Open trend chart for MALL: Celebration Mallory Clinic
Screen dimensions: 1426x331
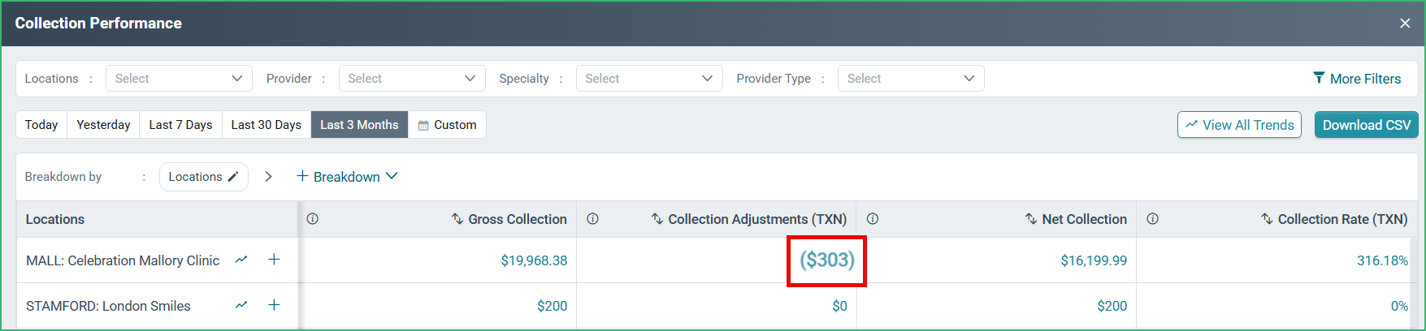click(241, 260)
